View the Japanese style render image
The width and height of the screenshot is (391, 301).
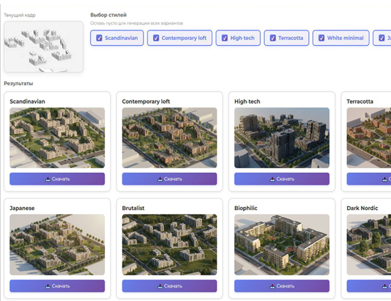(57, 245)
